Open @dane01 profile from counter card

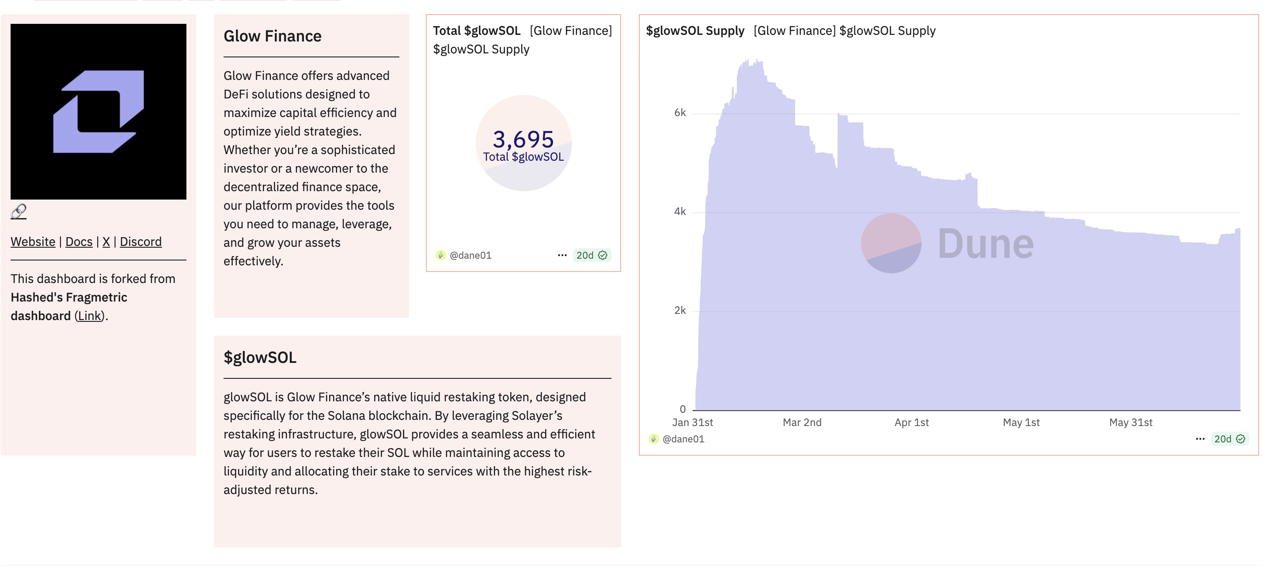pyautogui.click(x=470, y=255)
